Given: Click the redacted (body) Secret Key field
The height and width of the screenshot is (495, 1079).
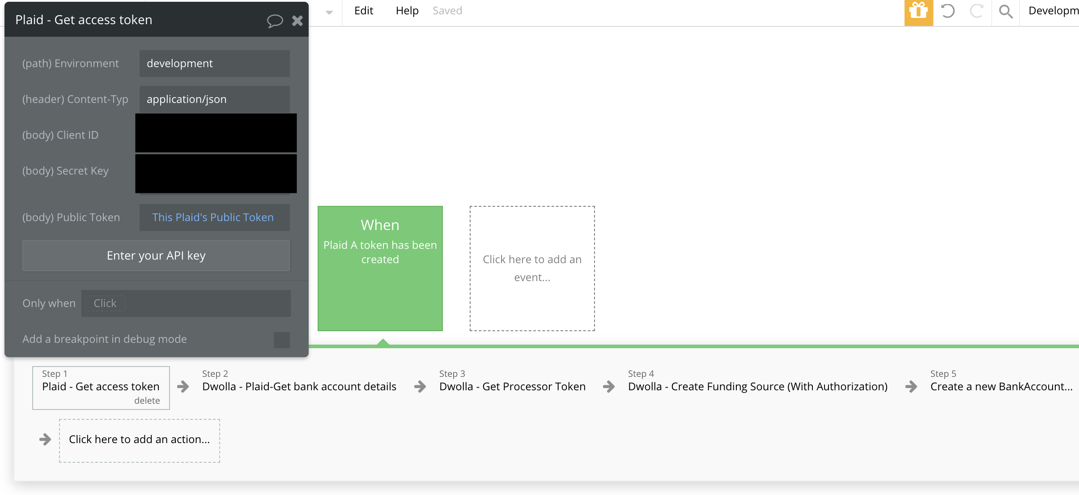Looking at the screenshot, I should click(216, 174).
